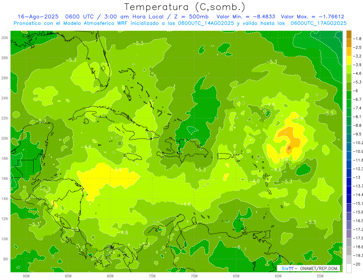This screenshot has width=363, height=280.
Task: Click the '-13.7' color scale value
Action: click(x=358, y=186)
